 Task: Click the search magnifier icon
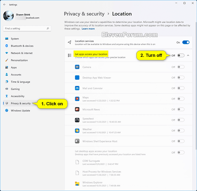tap(48, 28)
